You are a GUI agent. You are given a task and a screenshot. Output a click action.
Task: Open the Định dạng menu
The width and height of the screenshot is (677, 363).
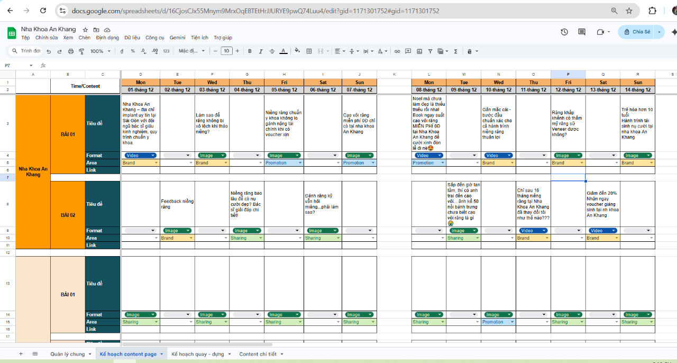coord(107,38)
